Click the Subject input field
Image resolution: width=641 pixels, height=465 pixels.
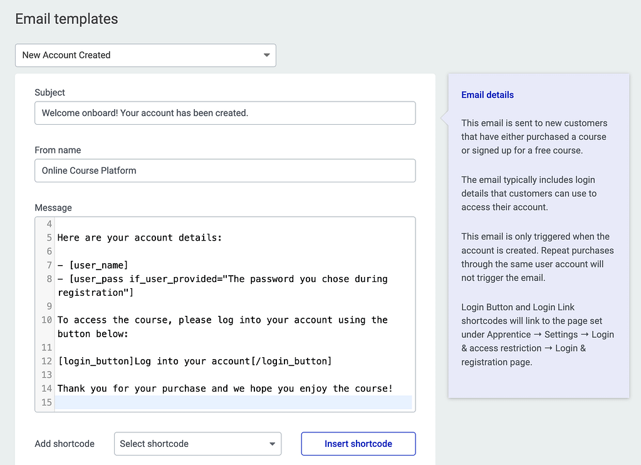[225, 113]
